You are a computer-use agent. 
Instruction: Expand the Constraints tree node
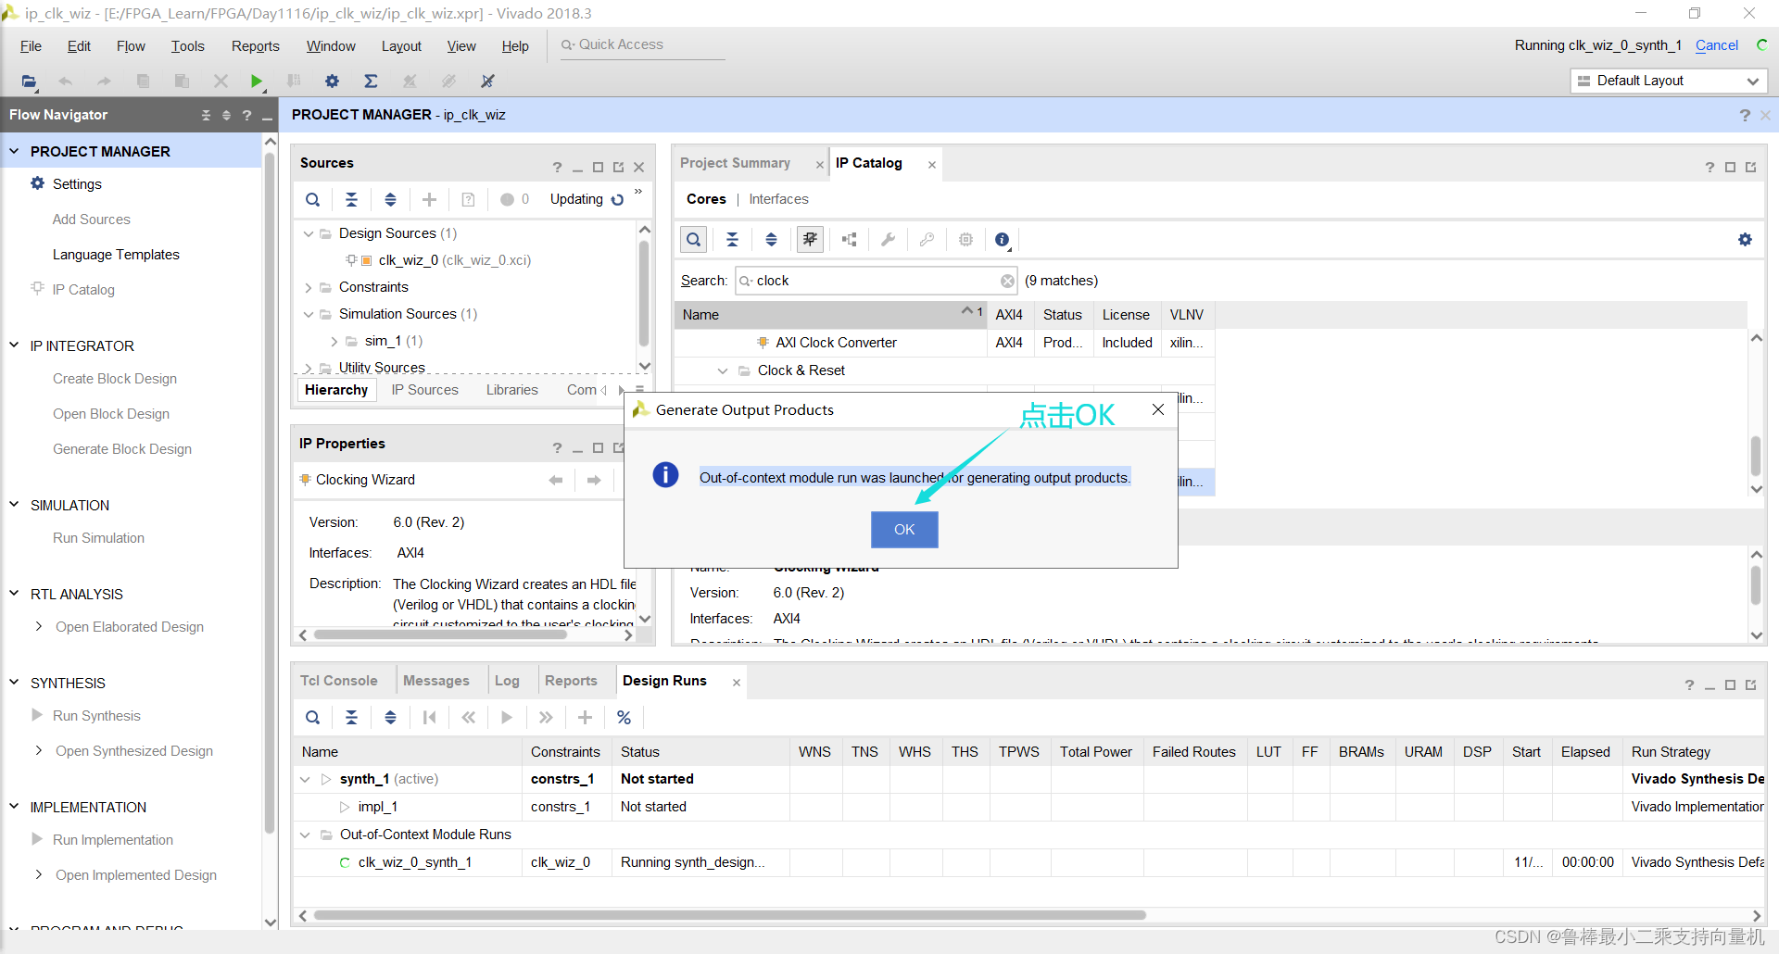309,287
